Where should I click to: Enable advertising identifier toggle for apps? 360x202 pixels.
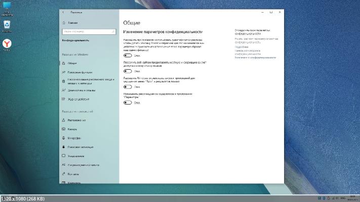click(128, 56)
